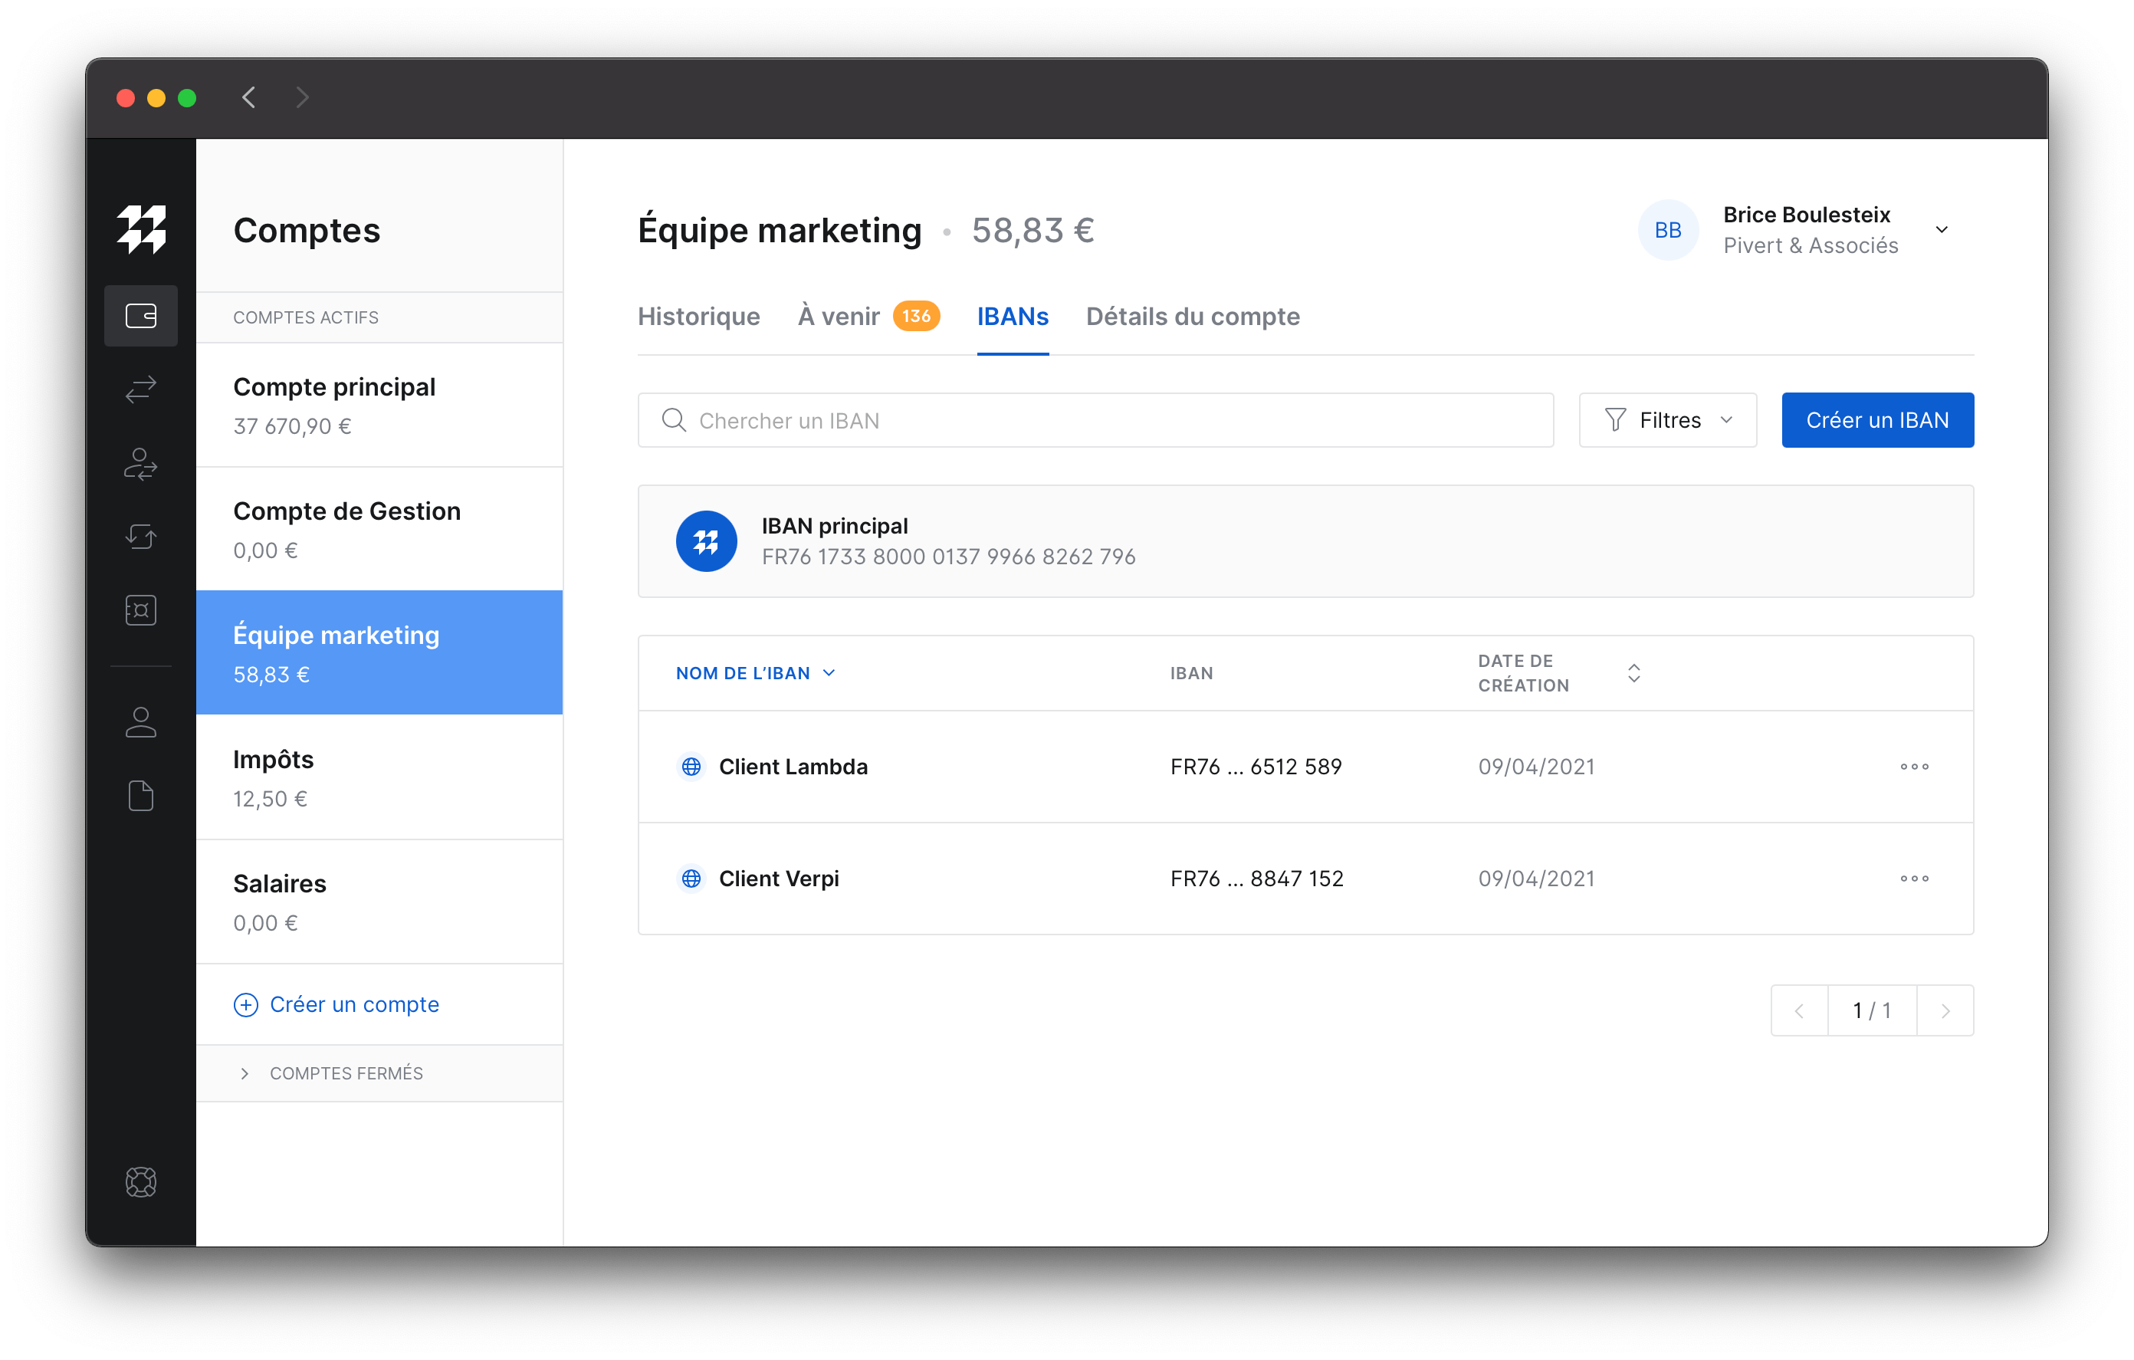Go forward with the right arrow in title bar
2134x1360 pixels.
coord(302,97)
